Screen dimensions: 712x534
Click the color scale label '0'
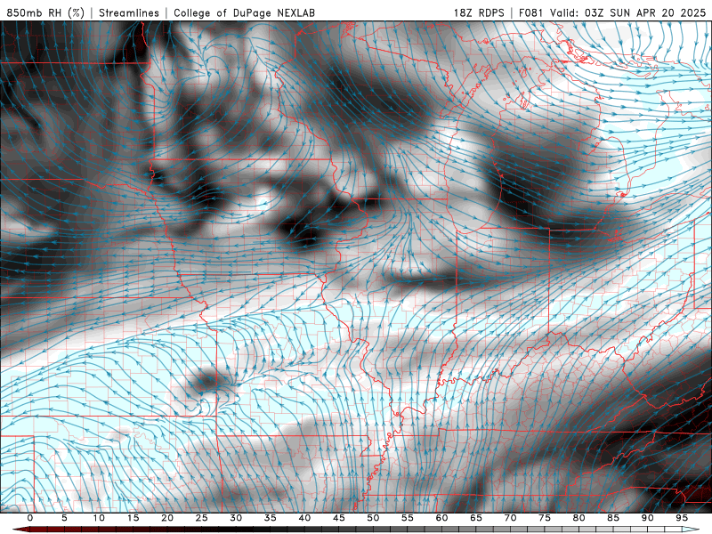pyautogui.click(x=30, y=518)
